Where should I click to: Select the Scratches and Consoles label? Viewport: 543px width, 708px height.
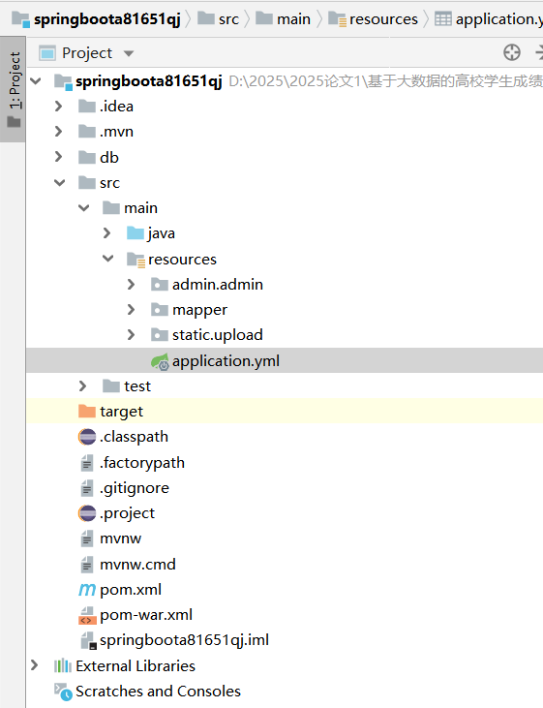pyautogui.click(x=158, y=692)
